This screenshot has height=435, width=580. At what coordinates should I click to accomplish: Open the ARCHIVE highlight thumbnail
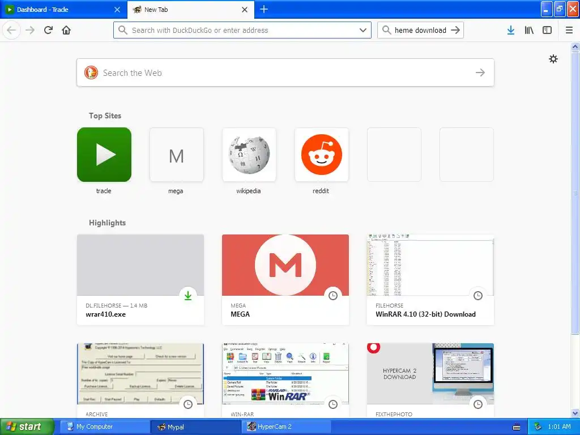tap(140, 374)
